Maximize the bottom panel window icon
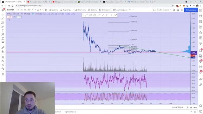 point(195,112)
